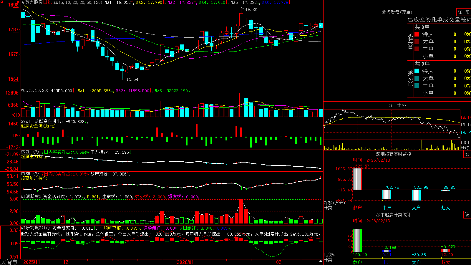Viewport: 471px width, 265px height.
Task: Select the SVZJ indicator name
Action: (x=26, y=121)
